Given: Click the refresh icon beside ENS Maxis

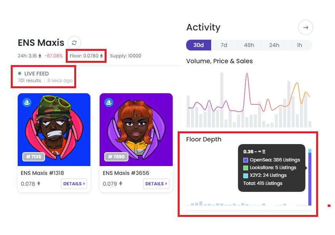Looking at the screenshot, I should (x=74, y=43).
